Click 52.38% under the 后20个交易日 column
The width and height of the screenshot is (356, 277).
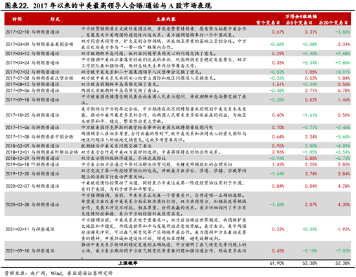(x=342, y=263)
